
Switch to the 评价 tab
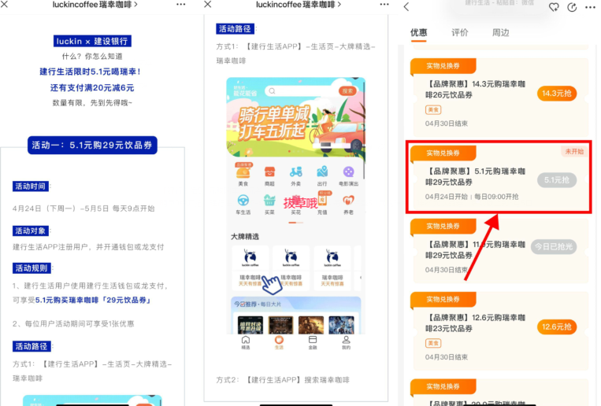pos(460,32)
